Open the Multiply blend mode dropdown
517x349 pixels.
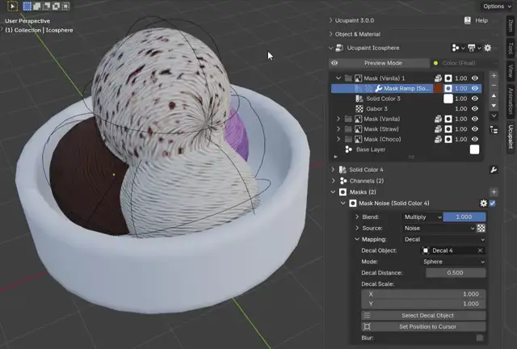click(422, 217)
